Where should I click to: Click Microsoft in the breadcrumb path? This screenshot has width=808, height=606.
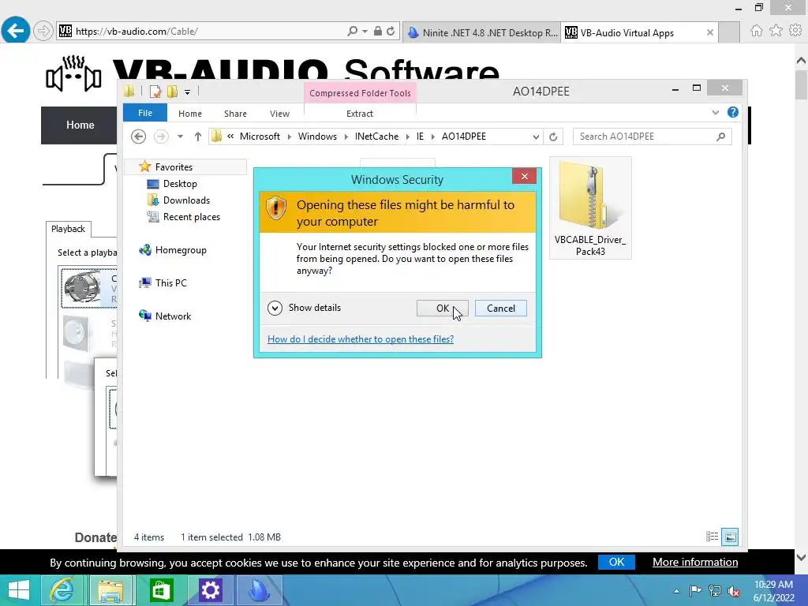260,137
